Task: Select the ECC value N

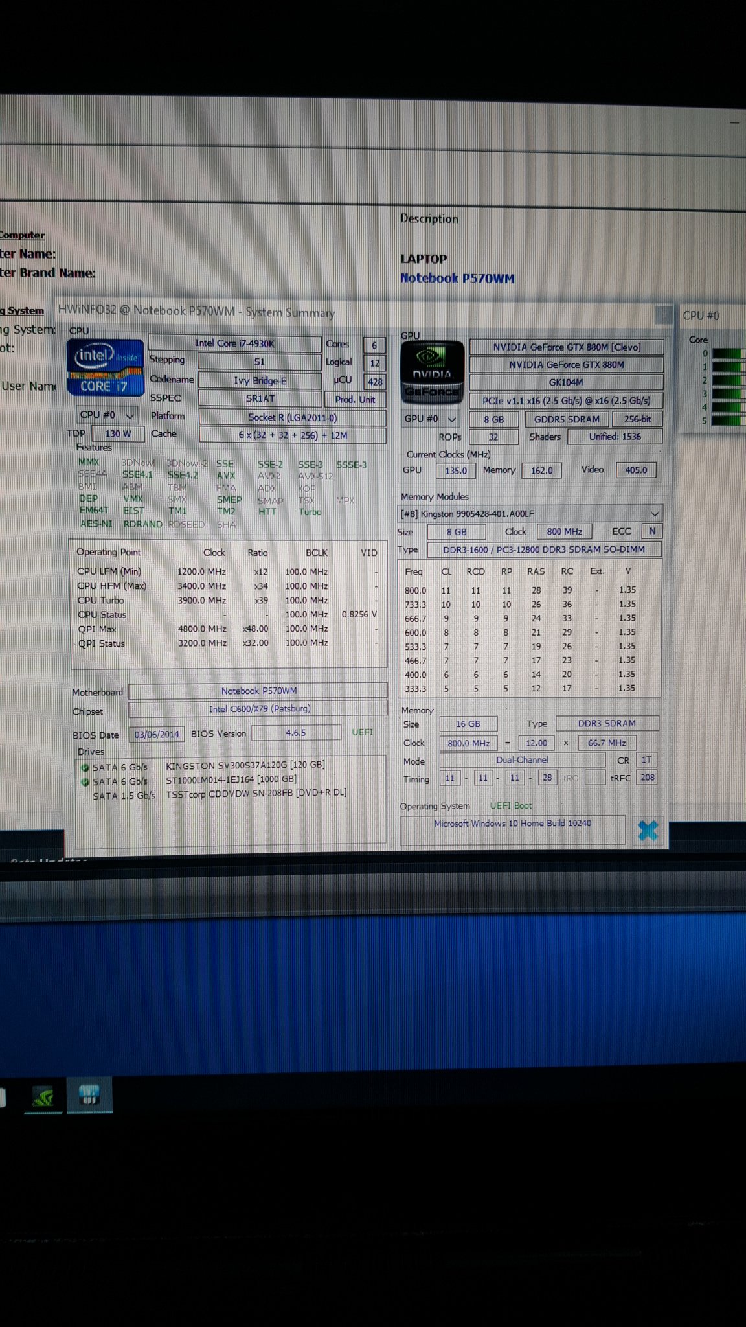Action: (651, 531)
